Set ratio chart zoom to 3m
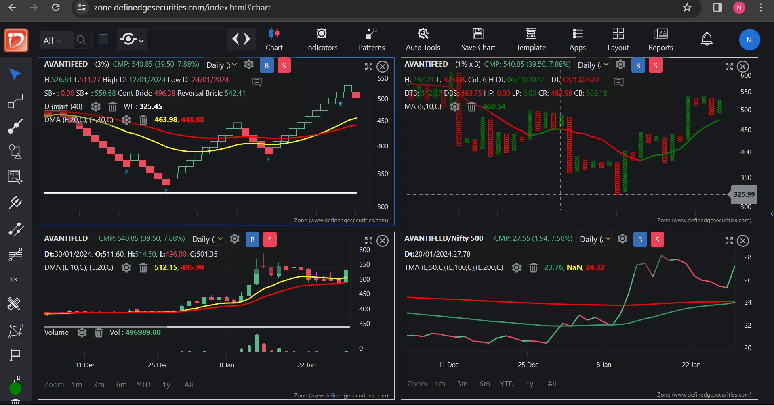This screenshot has width=774, height=405. pyautogui.click(x=462, y=384)
